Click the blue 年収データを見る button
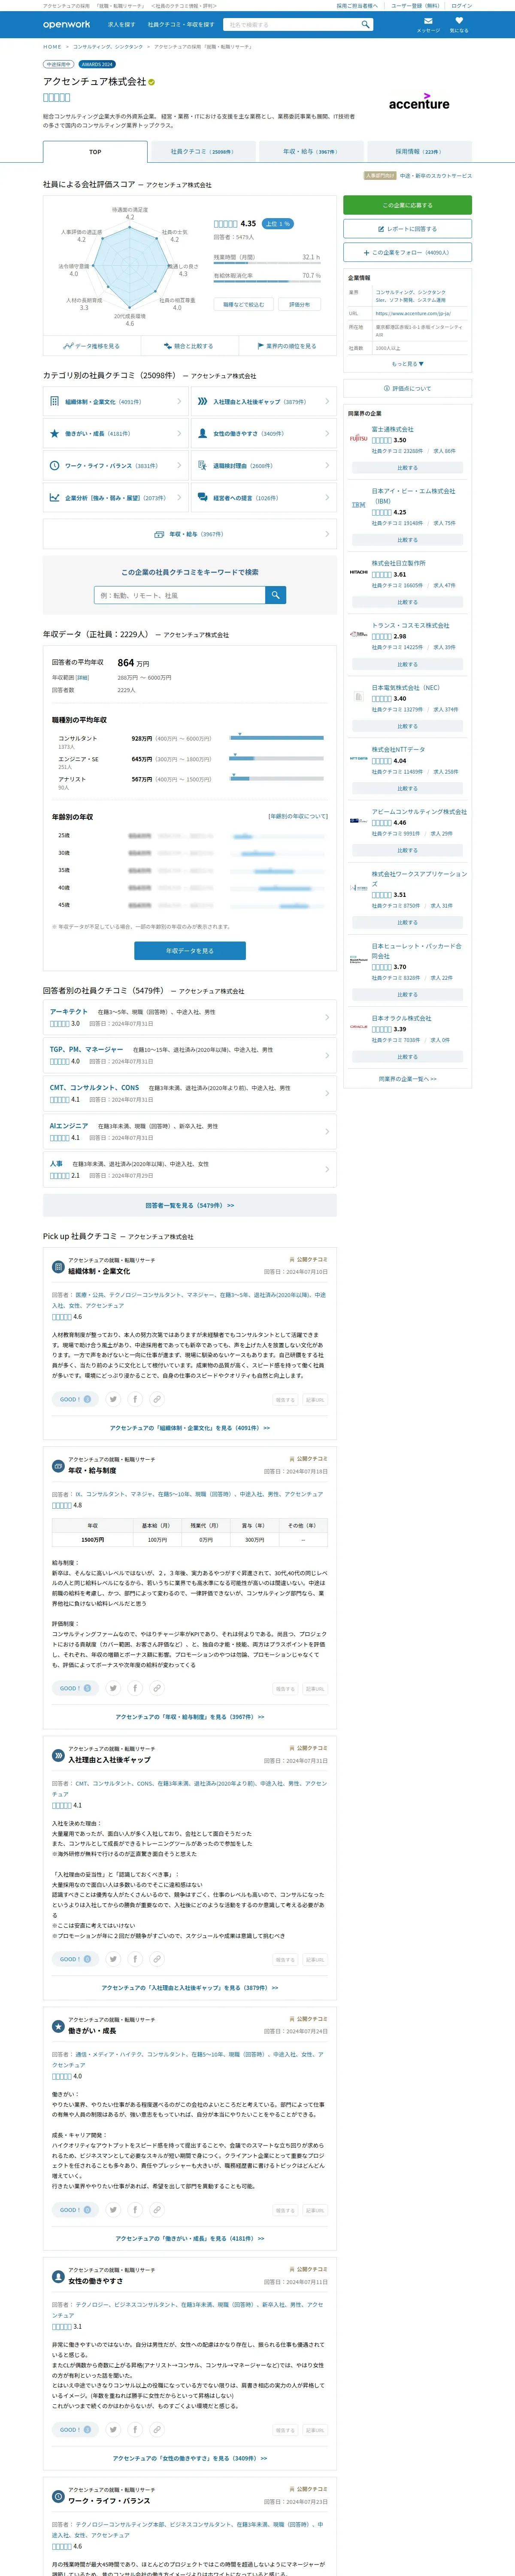 coord(190,951)
